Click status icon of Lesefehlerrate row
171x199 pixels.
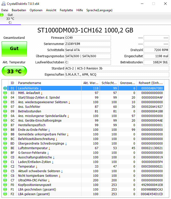tap(5, 88)
